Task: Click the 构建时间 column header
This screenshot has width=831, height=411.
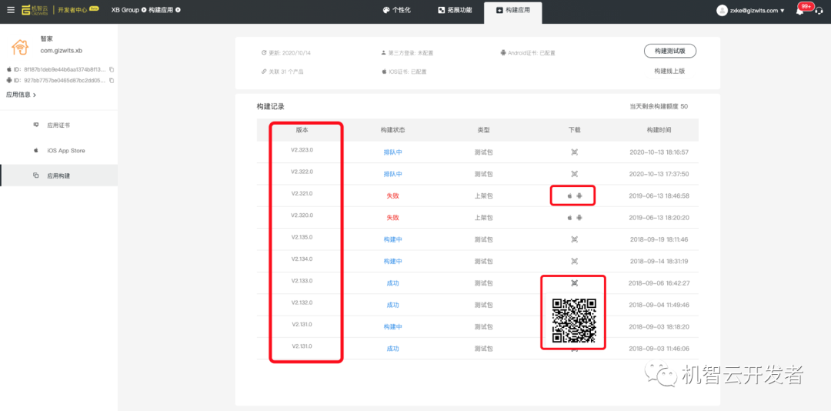Action: pos(659,130)
